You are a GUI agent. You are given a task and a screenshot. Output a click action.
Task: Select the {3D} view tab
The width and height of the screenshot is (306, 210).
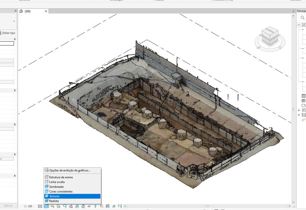(27, 11)
